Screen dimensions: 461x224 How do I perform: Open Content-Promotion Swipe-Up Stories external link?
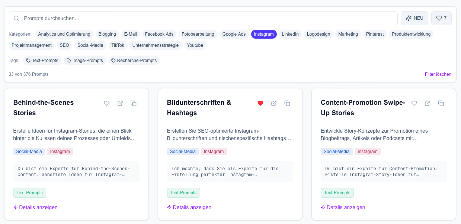(428, 103)
